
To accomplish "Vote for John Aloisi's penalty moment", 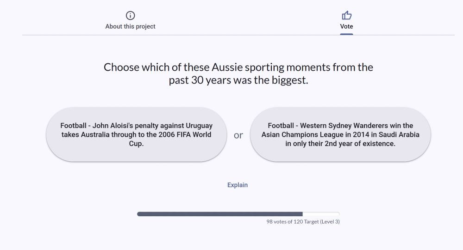I will point(136,134).
